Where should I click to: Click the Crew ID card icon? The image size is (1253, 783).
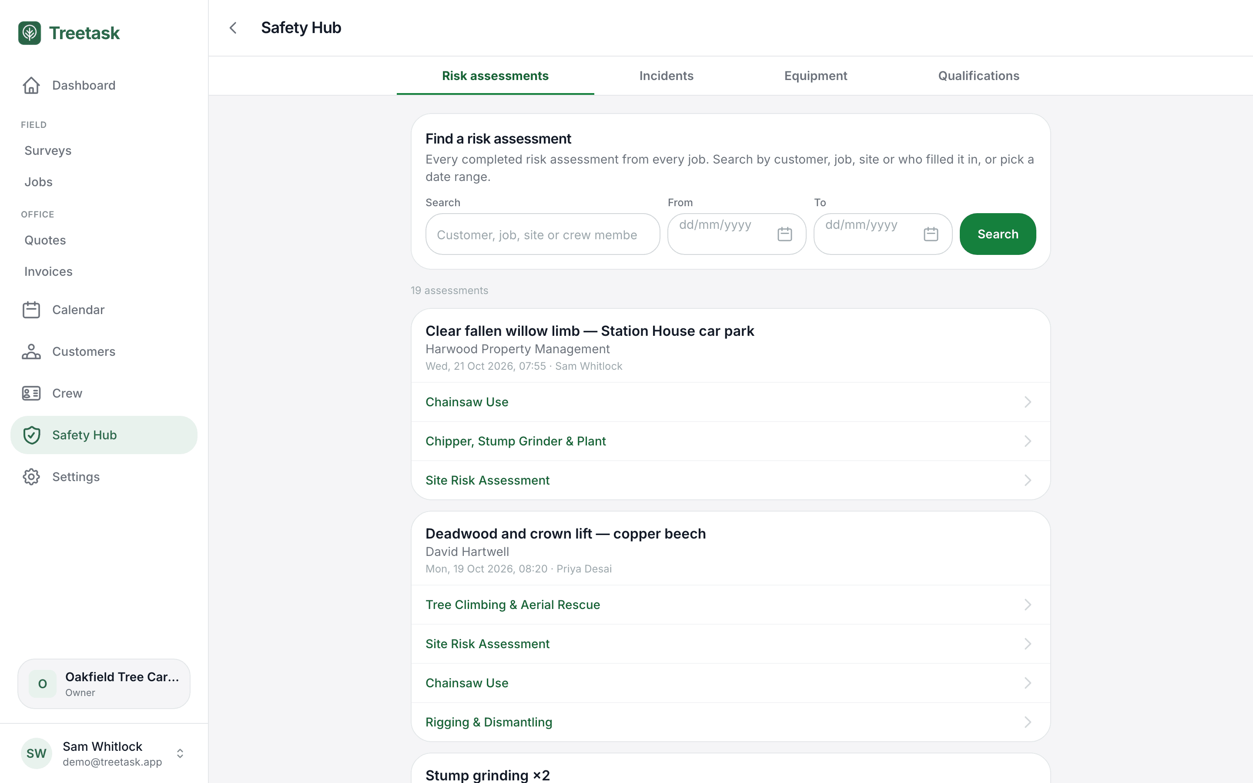[x=31, y=394]
